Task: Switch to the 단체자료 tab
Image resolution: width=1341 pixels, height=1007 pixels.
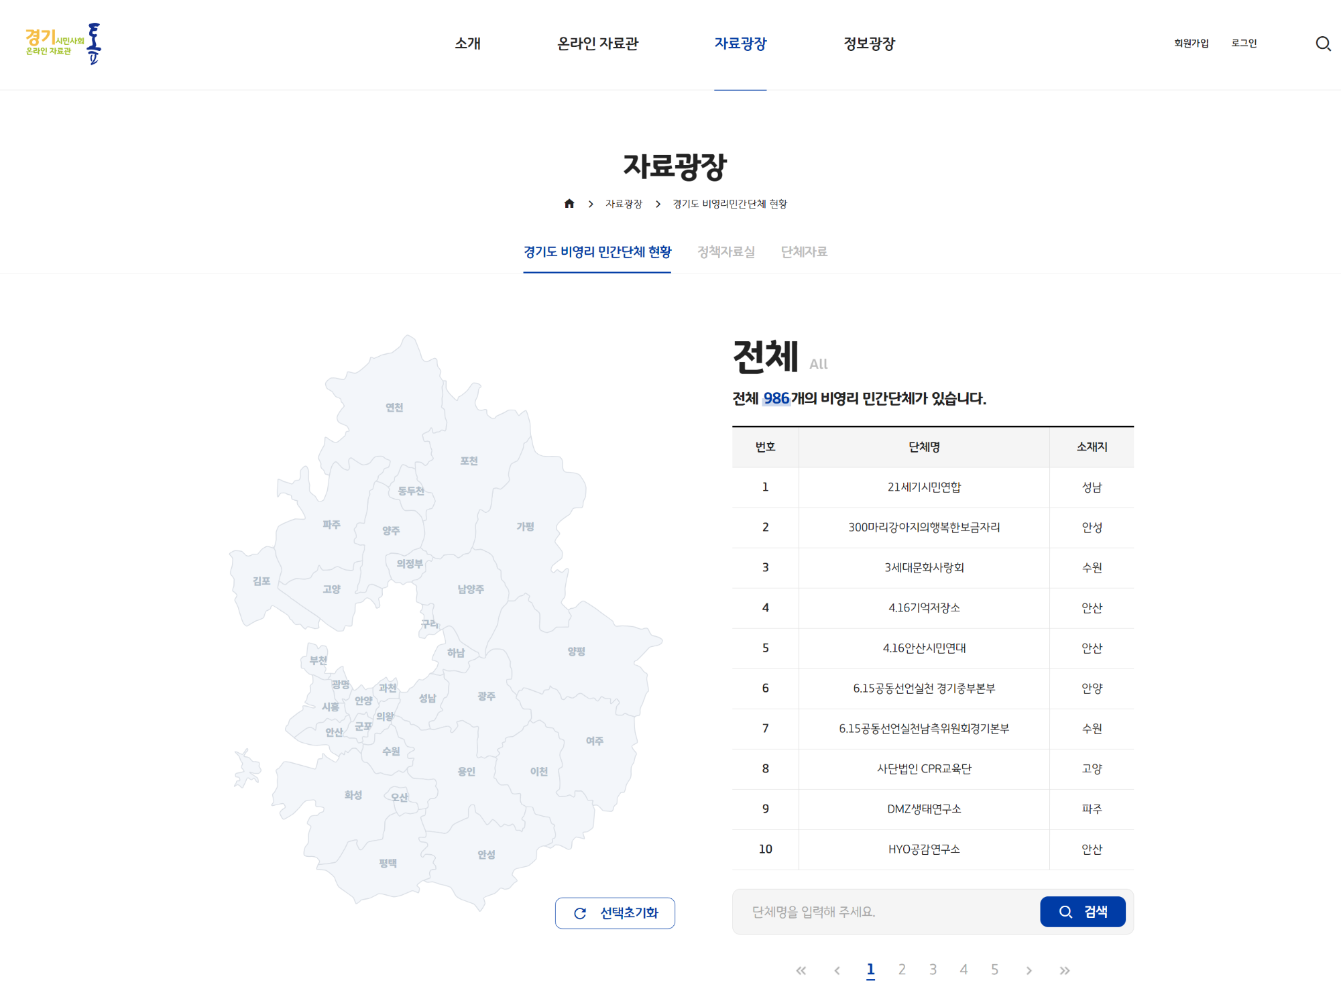Action: (804, 252)
